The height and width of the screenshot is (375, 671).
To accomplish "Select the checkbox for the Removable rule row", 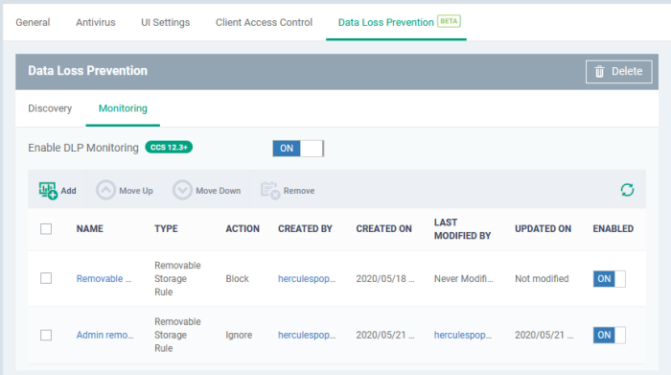I will point(46,279).
